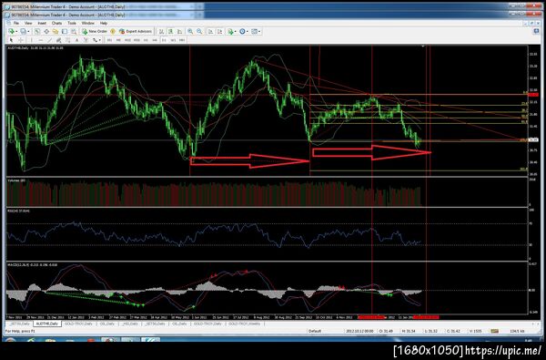This screenshot has height=360, width=546.
Task: Click the New Chart toolbar icon
Action: pyautogui.click(x=12, y=31)
